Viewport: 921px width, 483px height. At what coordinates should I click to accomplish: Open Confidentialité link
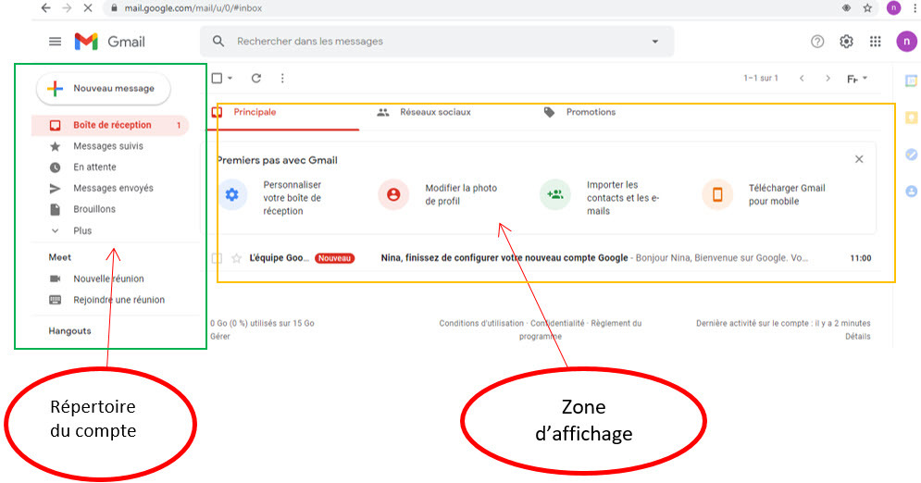pyautogui.click(x=557, y=323)
